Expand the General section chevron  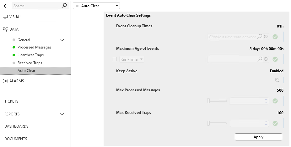(x=62, y=40)
